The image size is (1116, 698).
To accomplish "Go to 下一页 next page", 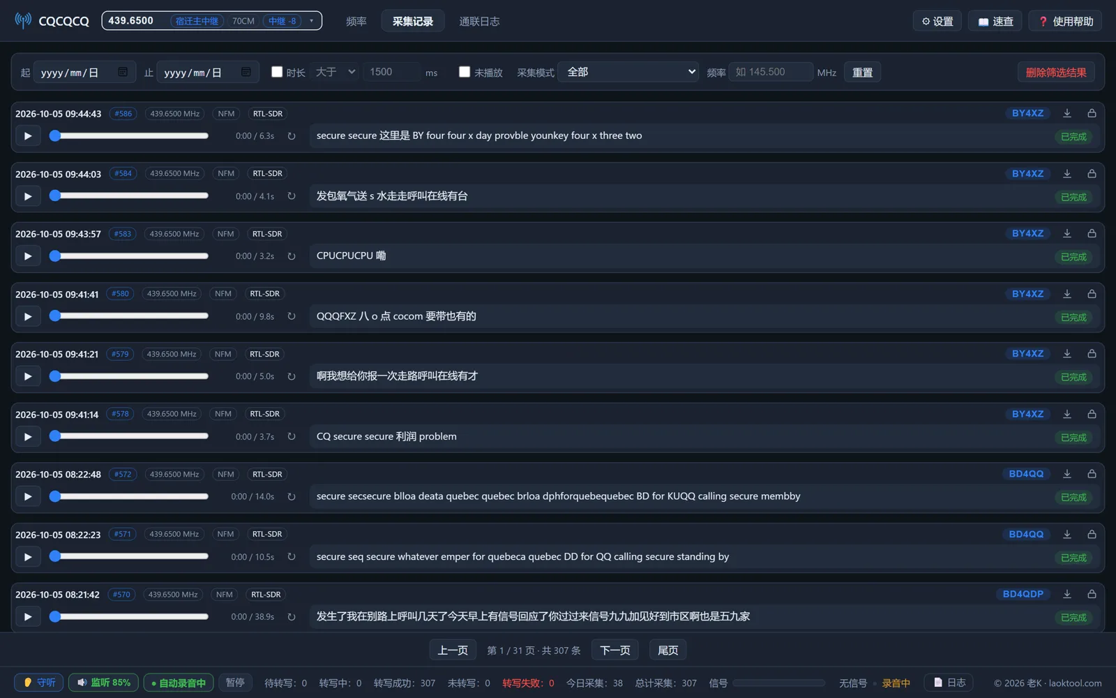I will point(615,651).
